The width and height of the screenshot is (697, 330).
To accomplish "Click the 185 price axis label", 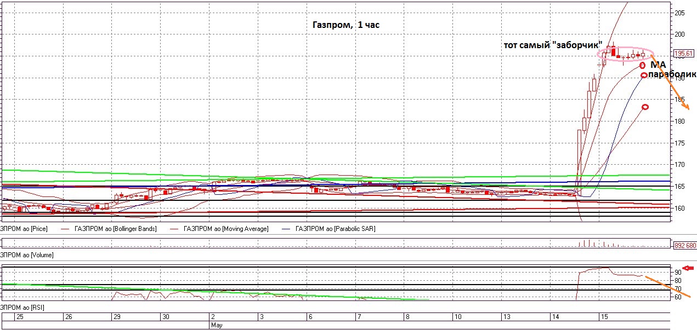I will (x=681, y=100).
